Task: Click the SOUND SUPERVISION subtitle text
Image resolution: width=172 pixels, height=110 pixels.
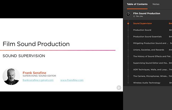Action: pyautogui.click(x=24, y=56)
